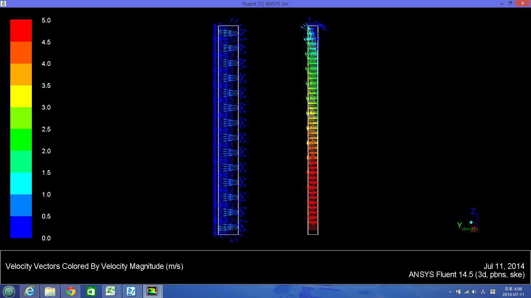Click the legend value 1.0

tap(46, 195)
